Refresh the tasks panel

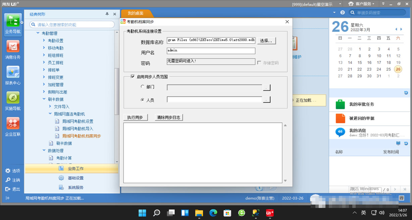406,93
